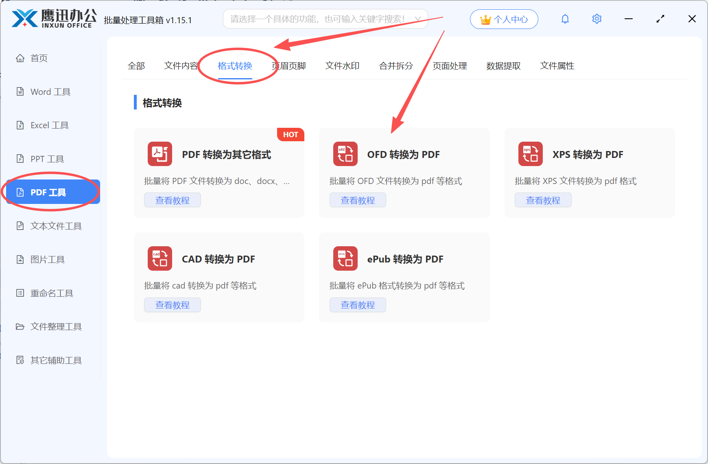Click the INXUN Office logo
This screenshot has height=464, width=708.
coord(54,19)
